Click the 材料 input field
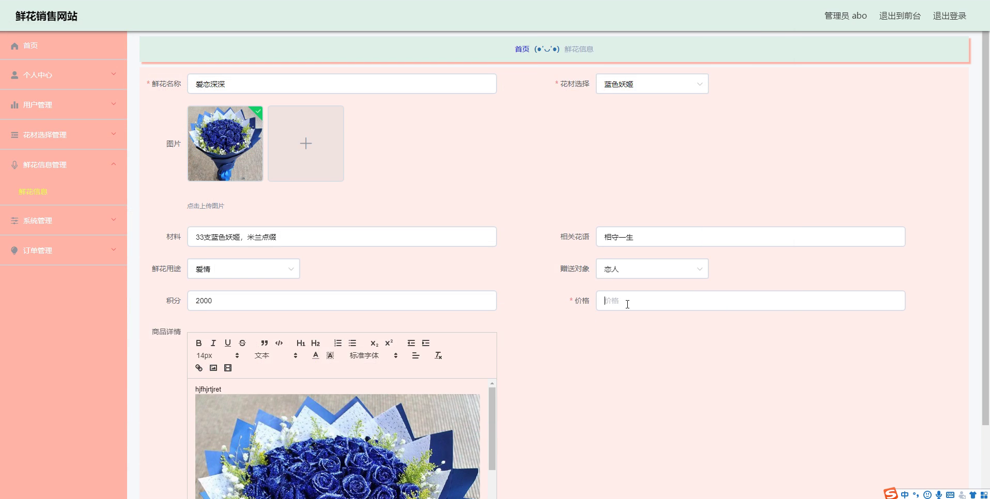The width and height of the screenshot is (990, 499). (x=342, y=237)
